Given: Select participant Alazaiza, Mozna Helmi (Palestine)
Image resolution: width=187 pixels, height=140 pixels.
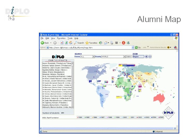Looking at the screenshot, I should [x=56, y=105].
